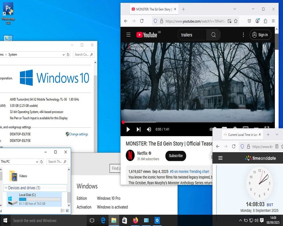Image resolution: width=283 pixels, height=226 pixels.
Task: List all tabs in timeanddate window
Action: point(277,135)
